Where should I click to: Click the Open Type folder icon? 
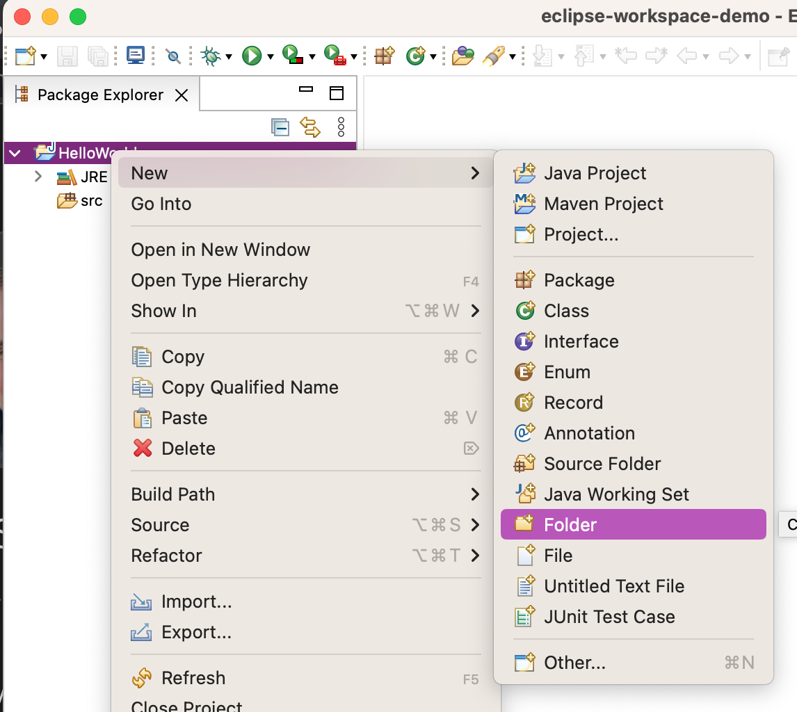point(462,56)
